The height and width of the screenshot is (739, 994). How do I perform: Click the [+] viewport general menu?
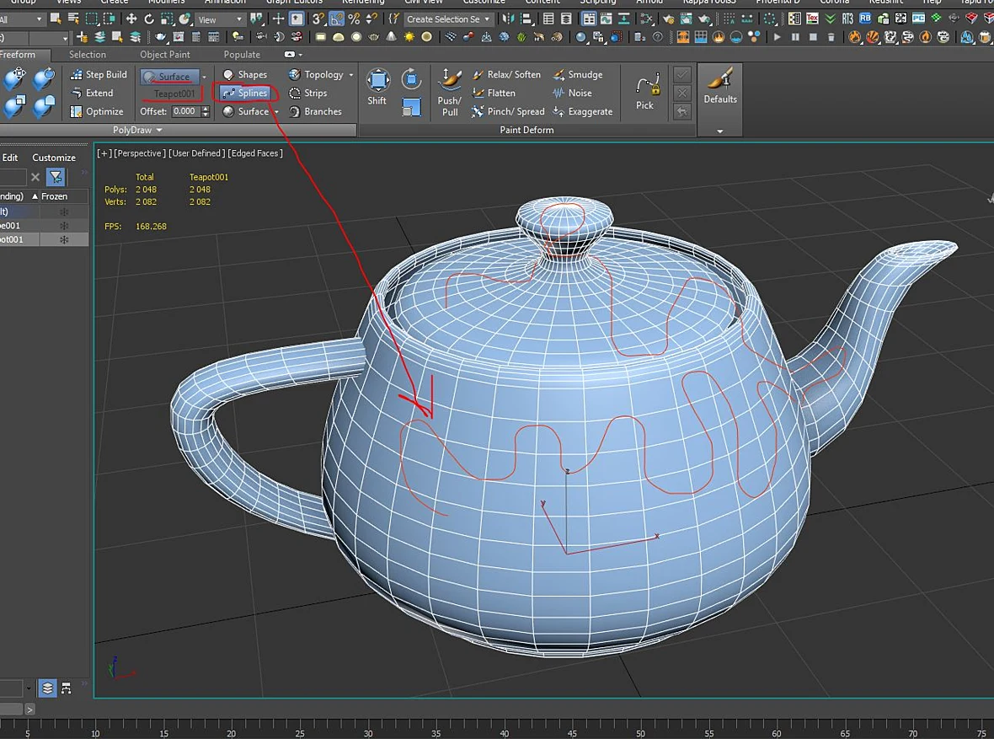click(104, 153)
